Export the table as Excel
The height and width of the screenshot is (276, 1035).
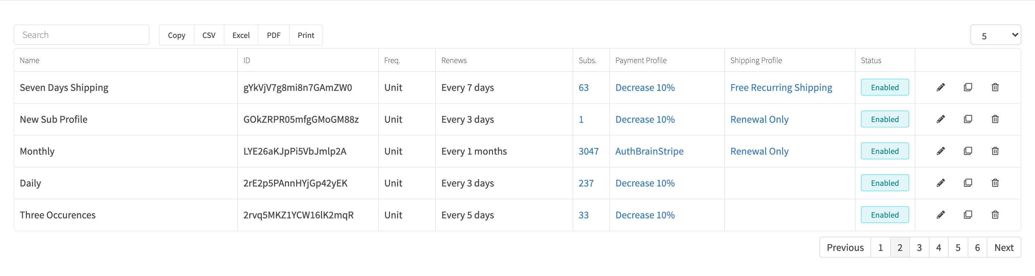241,35
